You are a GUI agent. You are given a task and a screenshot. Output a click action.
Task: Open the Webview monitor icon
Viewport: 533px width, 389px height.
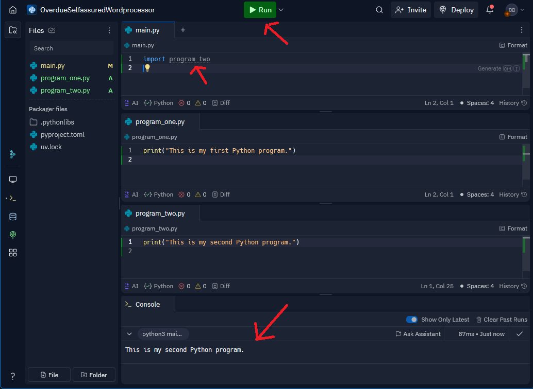pos(13,180)
